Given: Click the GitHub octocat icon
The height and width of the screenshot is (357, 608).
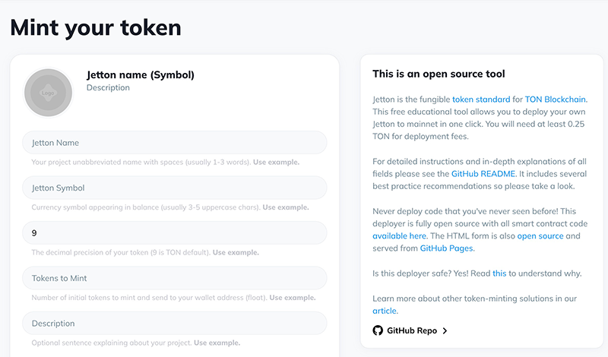Looking at the screenshot, I should tap(378, 330).
